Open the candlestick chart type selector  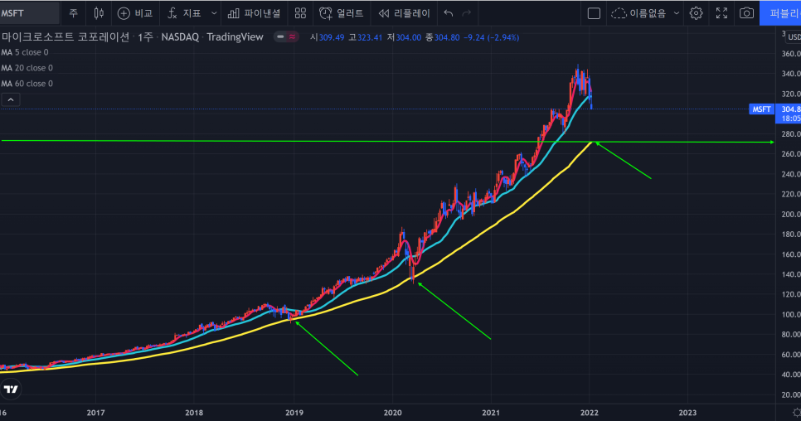point(99,13)
